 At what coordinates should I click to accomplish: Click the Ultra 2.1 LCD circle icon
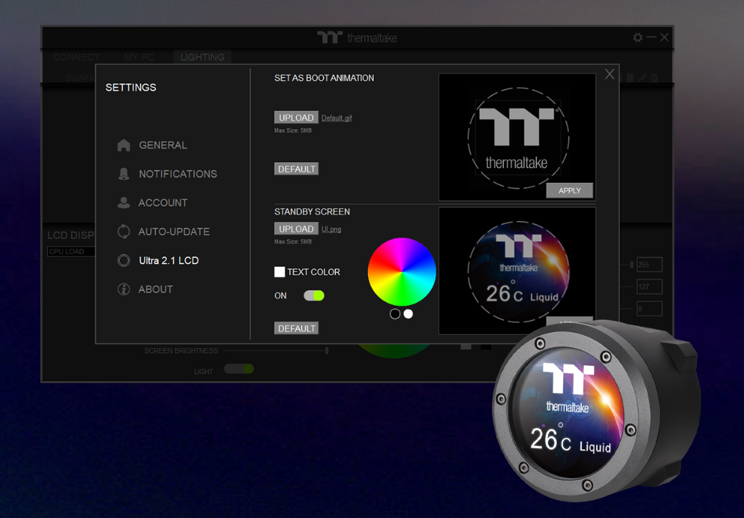(x=124, y=260)
